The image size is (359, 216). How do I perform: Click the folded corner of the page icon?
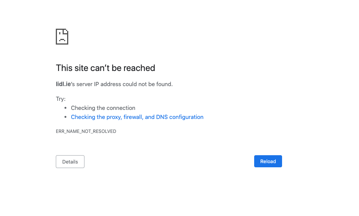click(x=66, y=31)
